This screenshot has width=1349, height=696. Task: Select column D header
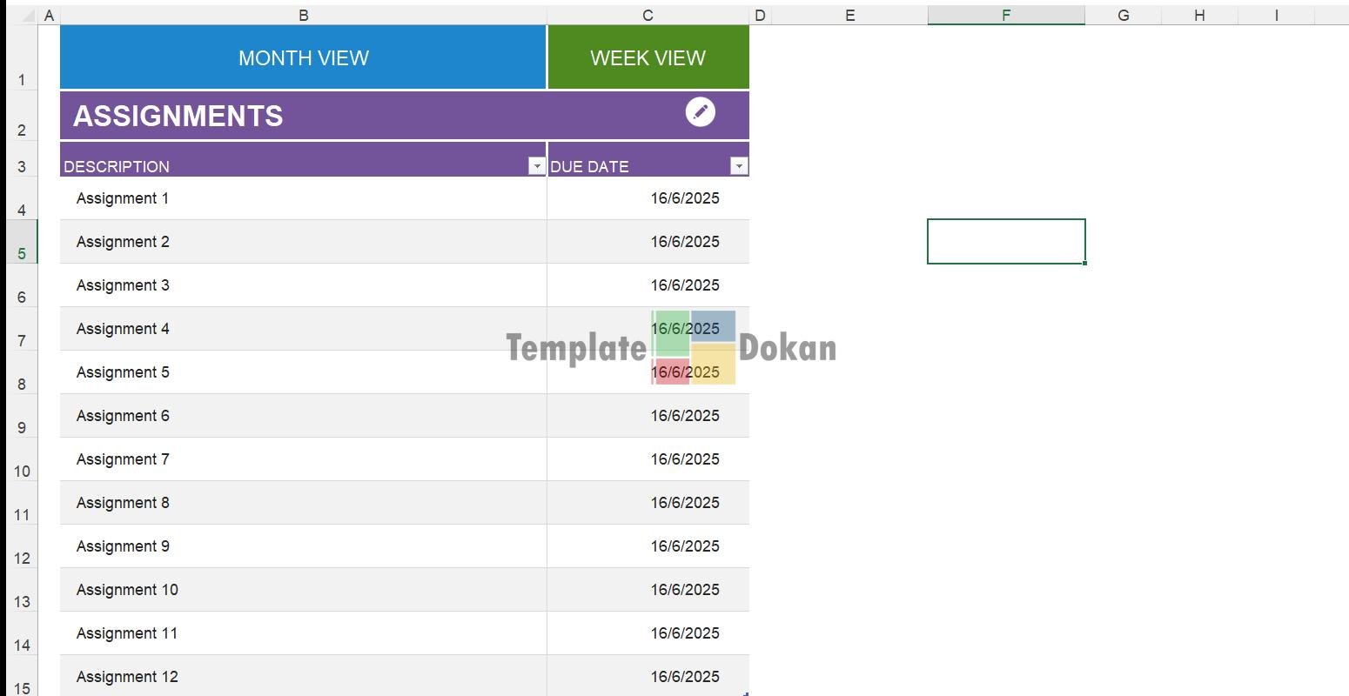coord(760,15)
